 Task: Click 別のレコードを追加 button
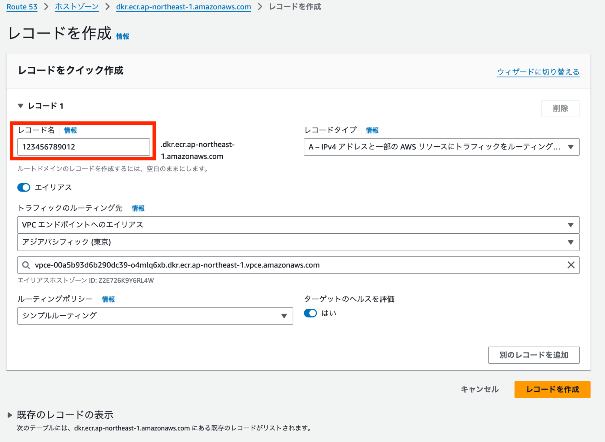[534, 355]
